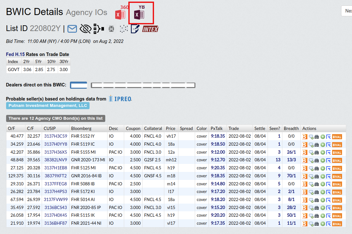352x234 pixels.
Task: Open the Fed H.15 link
Action: 15,54
